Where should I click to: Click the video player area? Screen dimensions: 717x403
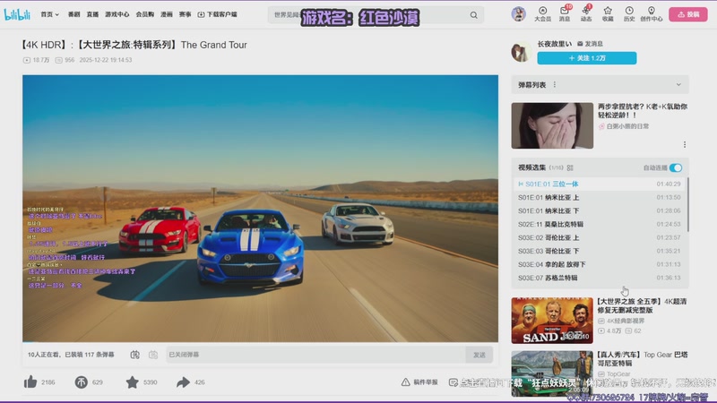(260, 208)
